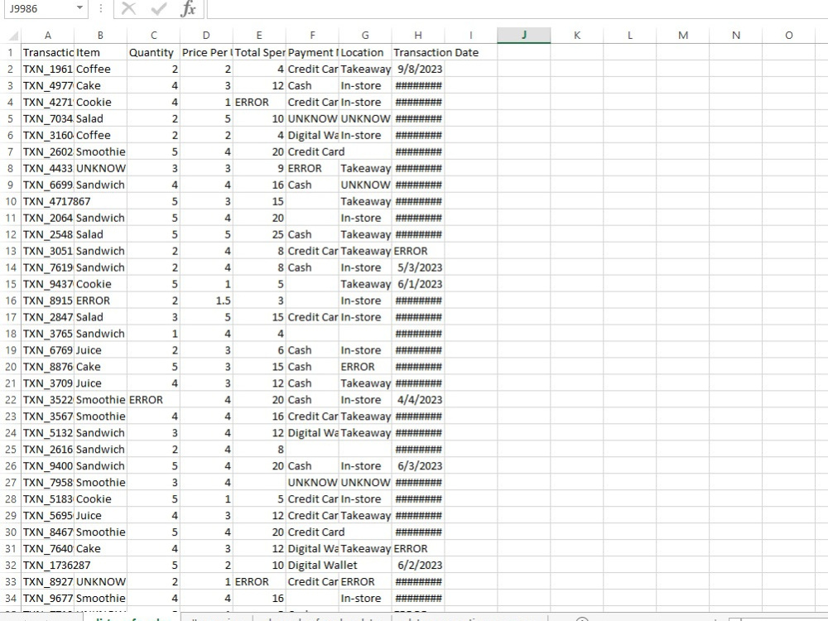Click the date cell 9/8/2023
The height and width of the screenshot is (621, 828).
[417, 69]
